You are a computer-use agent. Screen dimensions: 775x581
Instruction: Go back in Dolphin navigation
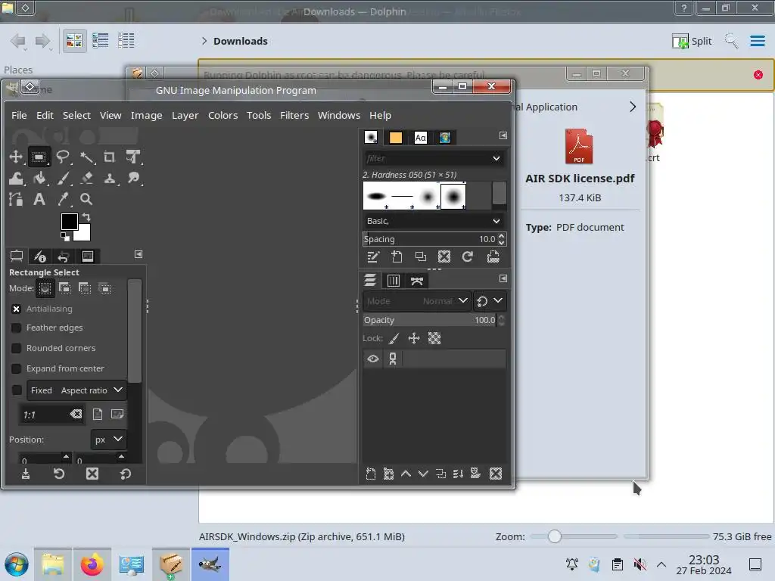point(18,41)
